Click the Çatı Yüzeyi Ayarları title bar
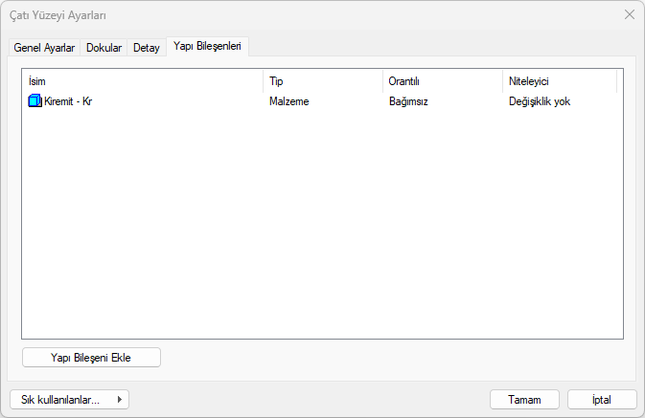The height and width of the screenshot is (418, 645). (x=288, y=14)
